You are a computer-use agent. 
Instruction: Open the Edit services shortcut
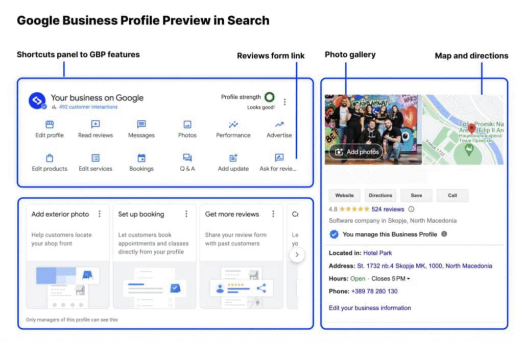tap(96, 163)
